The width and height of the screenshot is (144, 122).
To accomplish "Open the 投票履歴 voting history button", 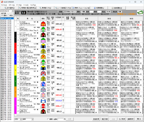I will point(99,8).
